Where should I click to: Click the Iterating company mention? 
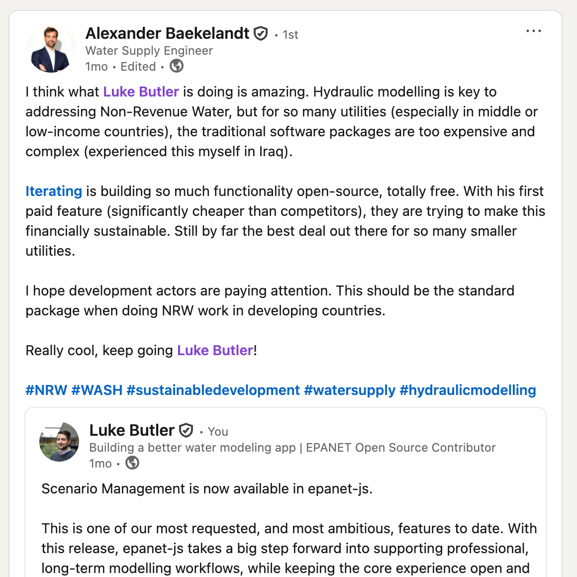54,191
